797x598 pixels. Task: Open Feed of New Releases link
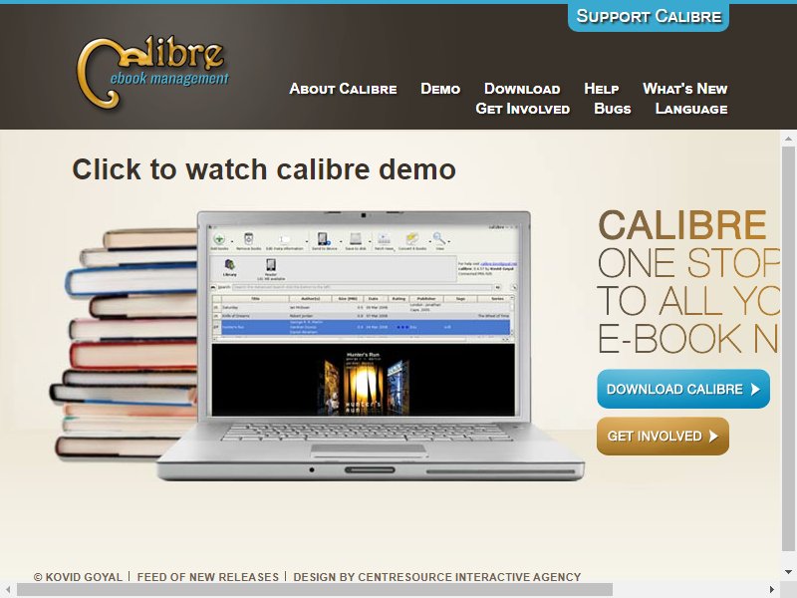(x=208, y=577)
